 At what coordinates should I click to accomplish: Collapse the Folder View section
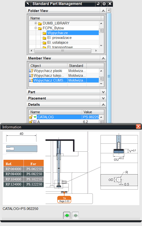click(103, 11)
